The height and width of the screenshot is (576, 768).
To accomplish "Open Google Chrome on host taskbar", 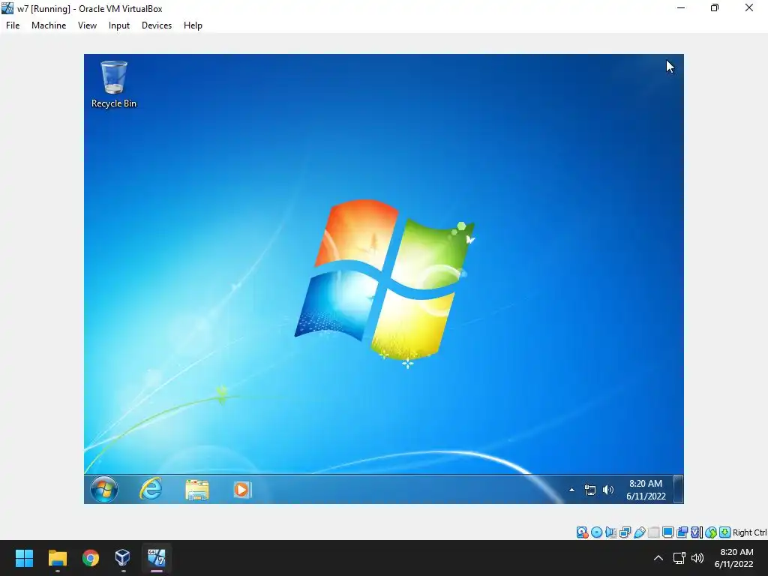I will (91, 558).
